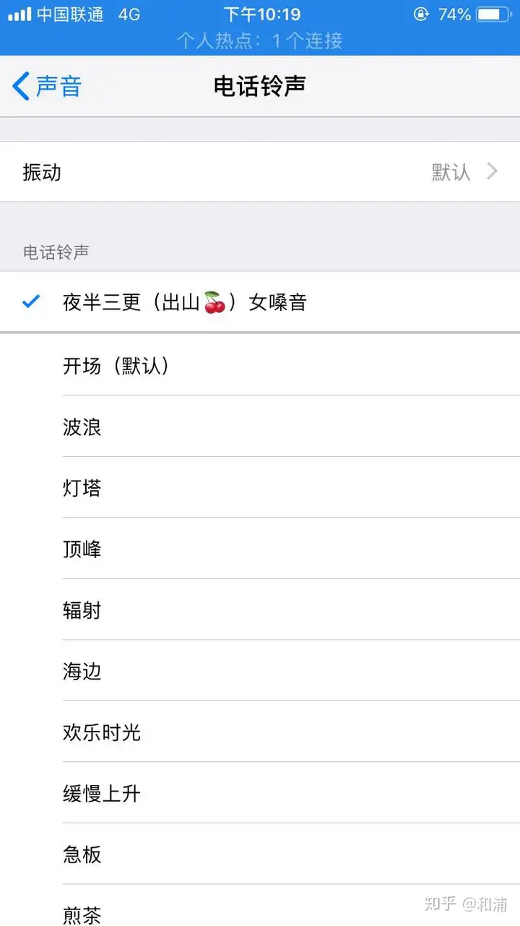The height and width of the screenshot is (926, 520).
Task: Tap the 默认 vibration value
Action: click(451, 172)
